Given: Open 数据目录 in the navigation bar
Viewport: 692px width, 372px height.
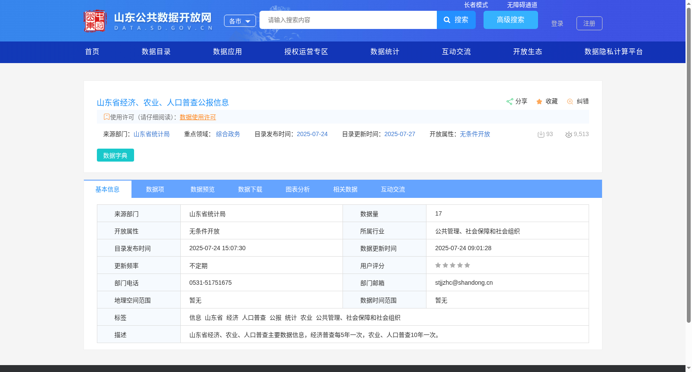Looking at the screenshot, I should click(156, 52).
